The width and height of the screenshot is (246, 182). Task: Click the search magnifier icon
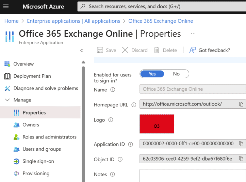(x=83, y=6)
